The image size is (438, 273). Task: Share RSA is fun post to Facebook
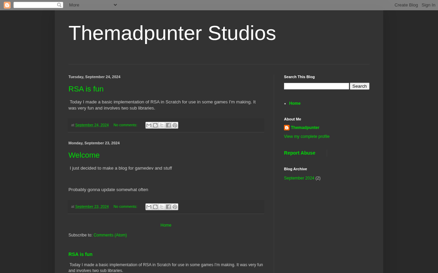click(x=168, y=125)
